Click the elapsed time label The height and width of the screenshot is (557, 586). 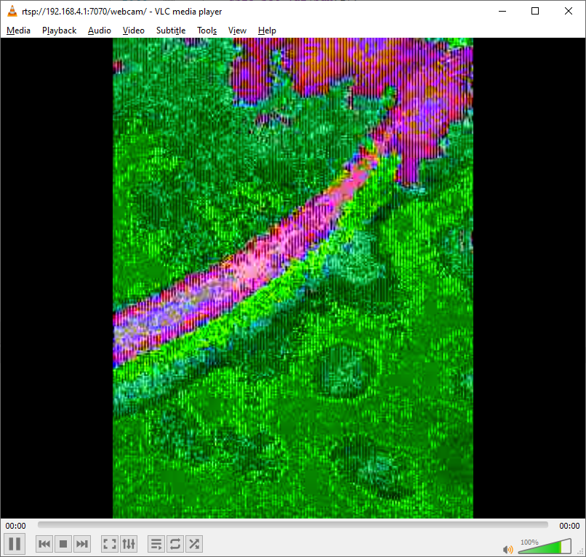tap(16, 526)
